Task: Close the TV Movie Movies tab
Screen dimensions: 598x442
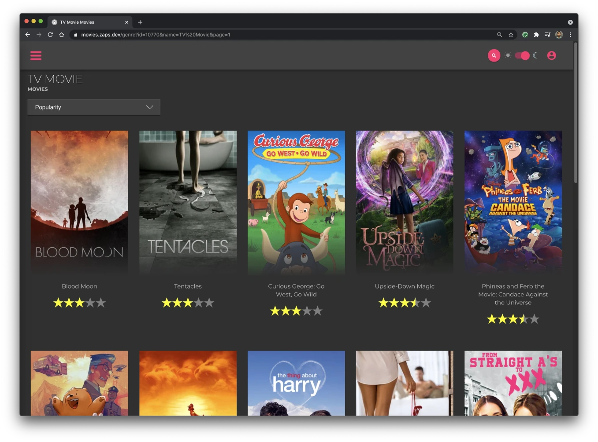Action: click(x=126, y=22)
